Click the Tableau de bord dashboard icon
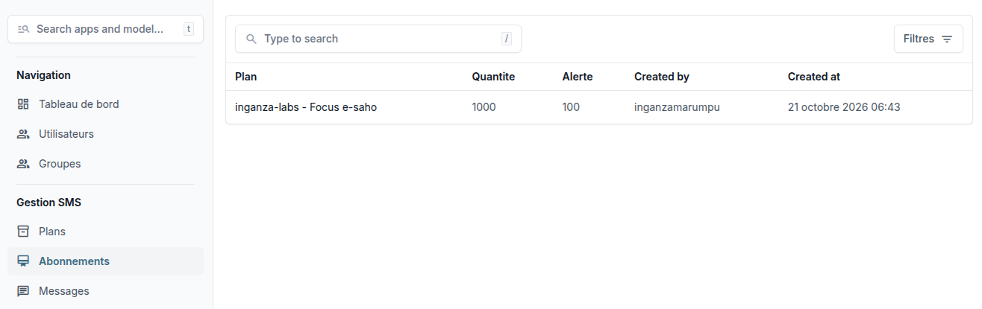 23,104
